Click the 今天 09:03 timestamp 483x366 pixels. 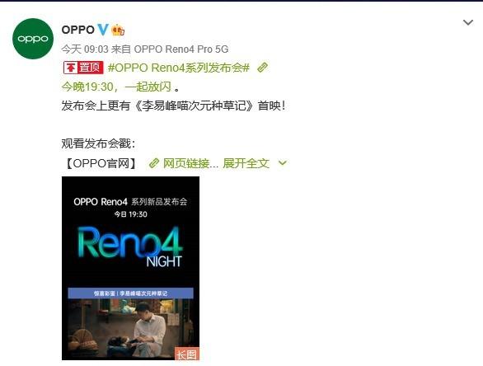(85, 49)
